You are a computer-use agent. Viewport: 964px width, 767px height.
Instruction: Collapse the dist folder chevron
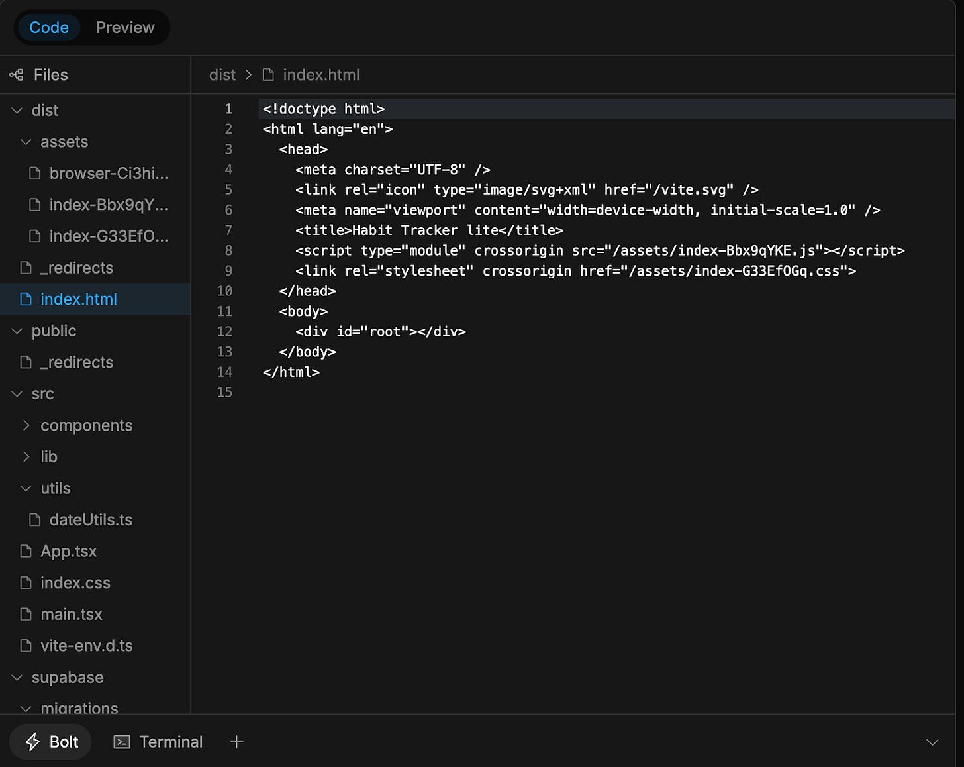click(17, 110)
